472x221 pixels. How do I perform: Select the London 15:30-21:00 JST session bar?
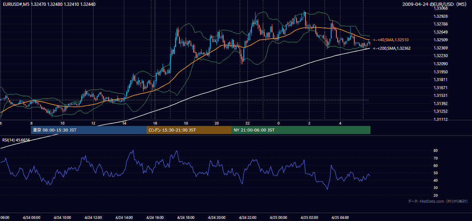click(189, 130)
